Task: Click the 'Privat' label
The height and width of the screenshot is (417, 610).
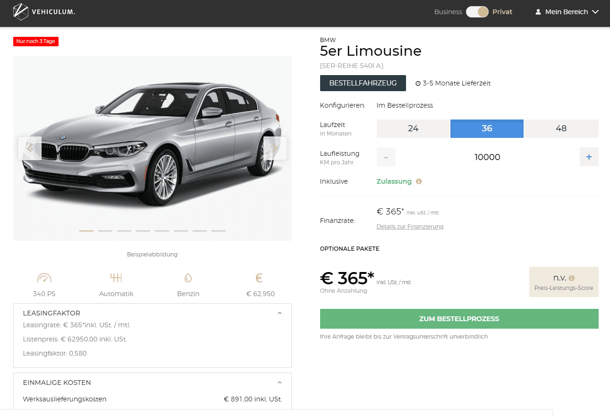Action: coord(502,12)
